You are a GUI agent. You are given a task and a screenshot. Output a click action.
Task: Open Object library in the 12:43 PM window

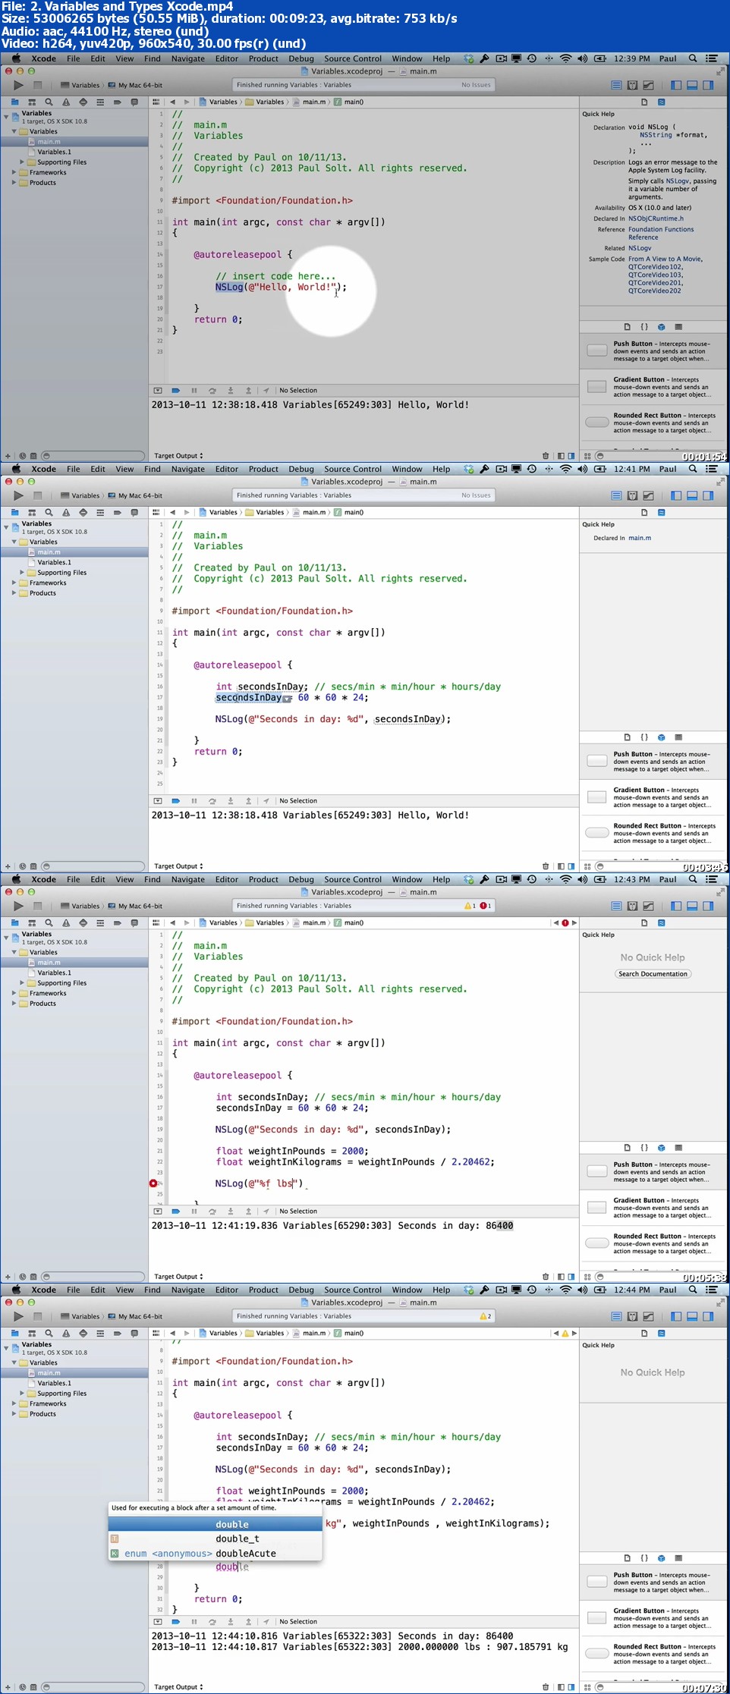tap(661, 1148)
